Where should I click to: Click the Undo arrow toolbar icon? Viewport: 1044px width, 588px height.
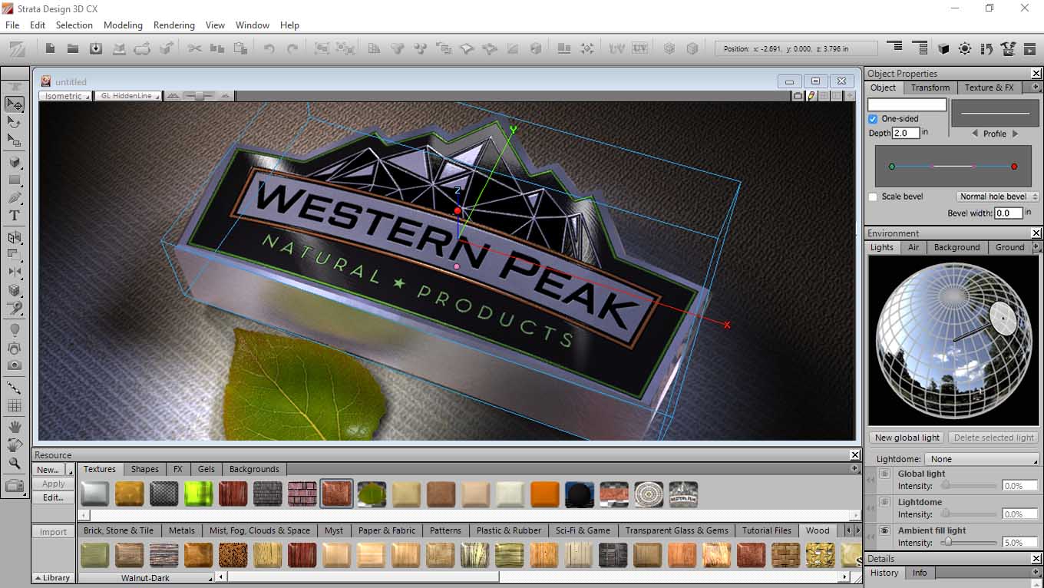269,48
